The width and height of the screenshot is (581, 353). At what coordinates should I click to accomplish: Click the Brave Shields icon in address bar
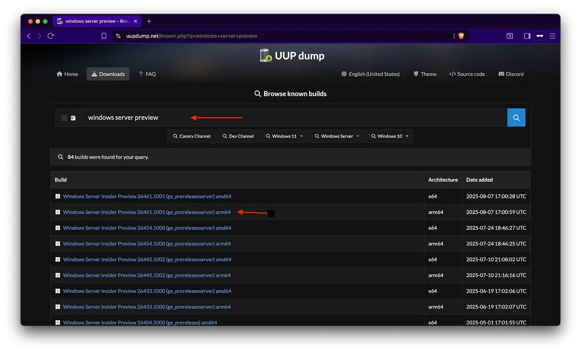tap(461, 36)
